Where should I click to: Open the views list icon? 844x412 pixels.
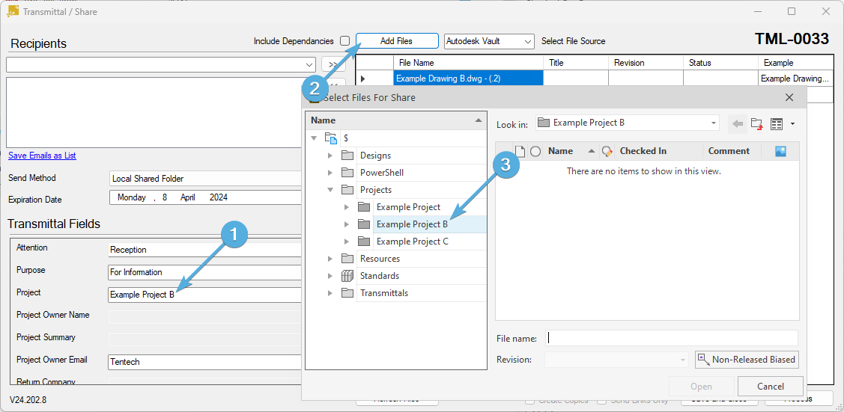[776, 124]
